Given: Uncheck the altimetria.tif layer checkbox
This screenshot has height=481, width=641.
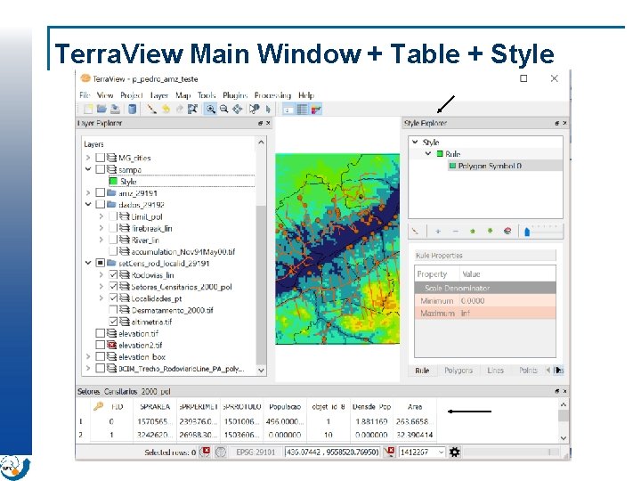Looking at the screenshot, I should click(114, 322).
